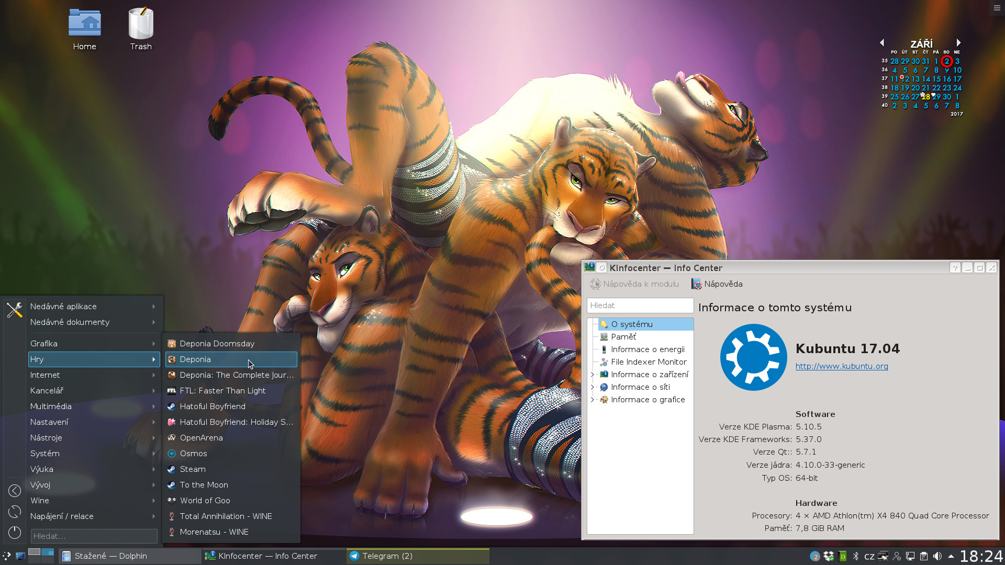Launch Deponia from the Hry submenu
The width and height of the screenshot is (1005, 565).
point(231,359)
